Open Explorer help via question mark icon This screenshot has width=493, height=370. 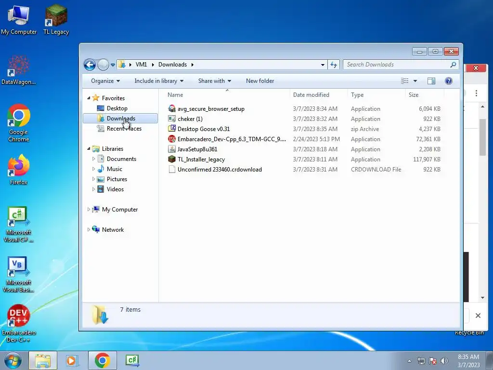point(449,81)
